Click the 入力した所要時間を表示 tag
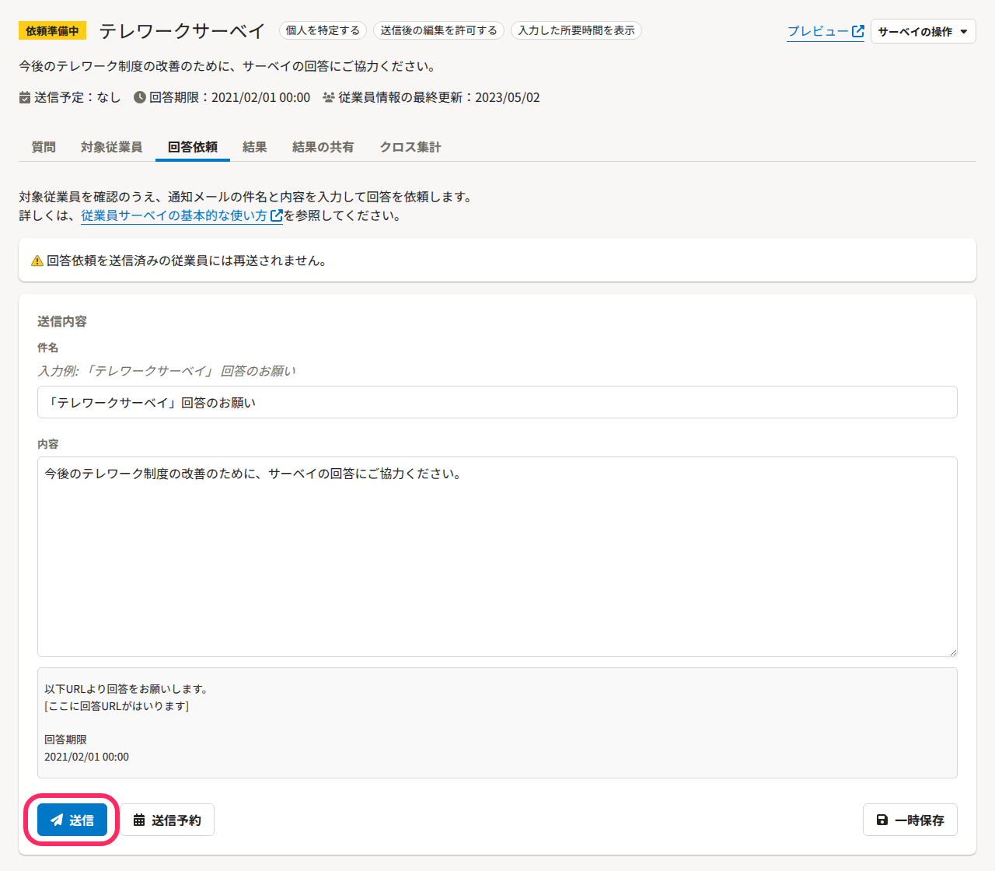This screenshot has width=995, height=871. (576, 30)
